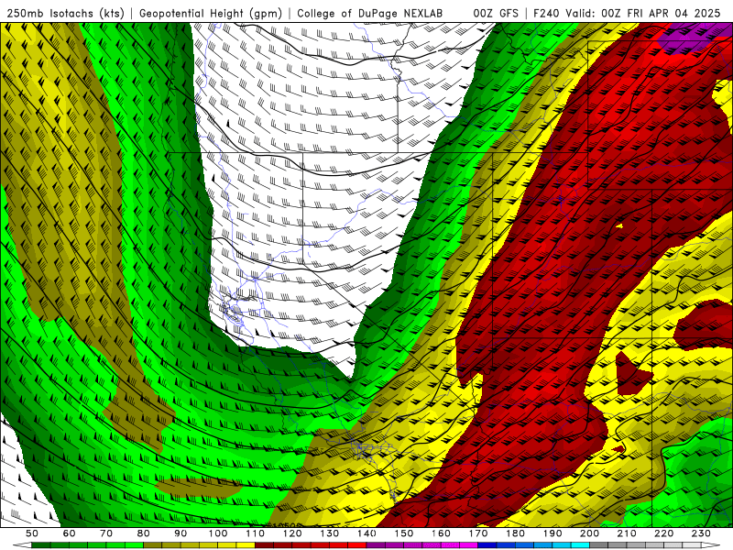Click the 'College of DuPage NEXLAB' label

pos(370,14)
